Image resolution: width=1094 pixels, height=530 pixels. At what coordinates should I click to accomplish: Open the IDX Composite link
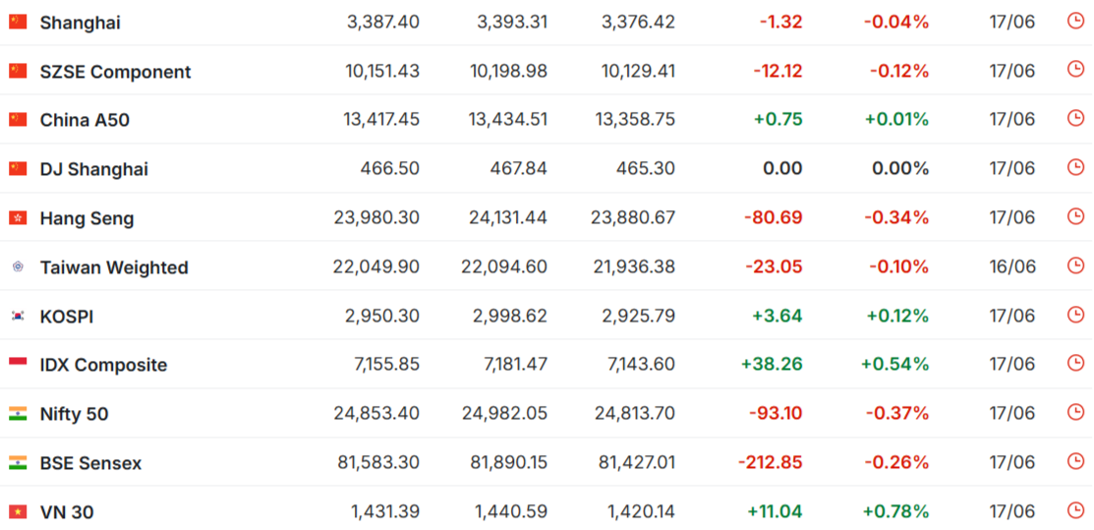104,365
